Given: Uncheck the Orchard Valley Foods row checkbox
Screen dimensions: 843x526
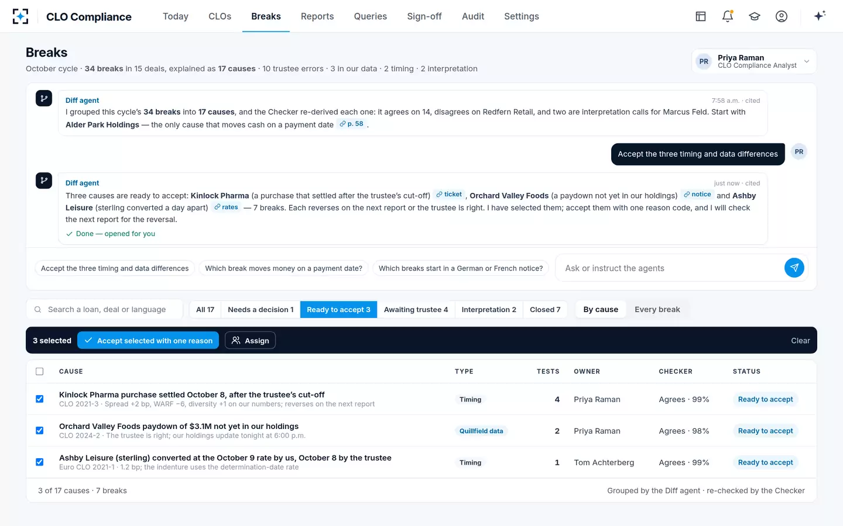Looking at the screenshot, I should pyautogui.click(x=40, y=431).
